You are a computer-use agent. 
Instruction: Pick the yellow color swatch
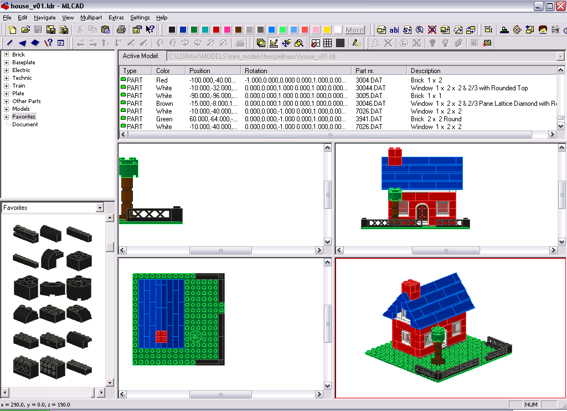coord(327,30)
